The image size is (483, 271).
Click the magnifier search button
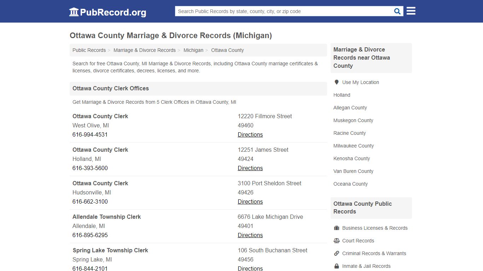(397, 11)
